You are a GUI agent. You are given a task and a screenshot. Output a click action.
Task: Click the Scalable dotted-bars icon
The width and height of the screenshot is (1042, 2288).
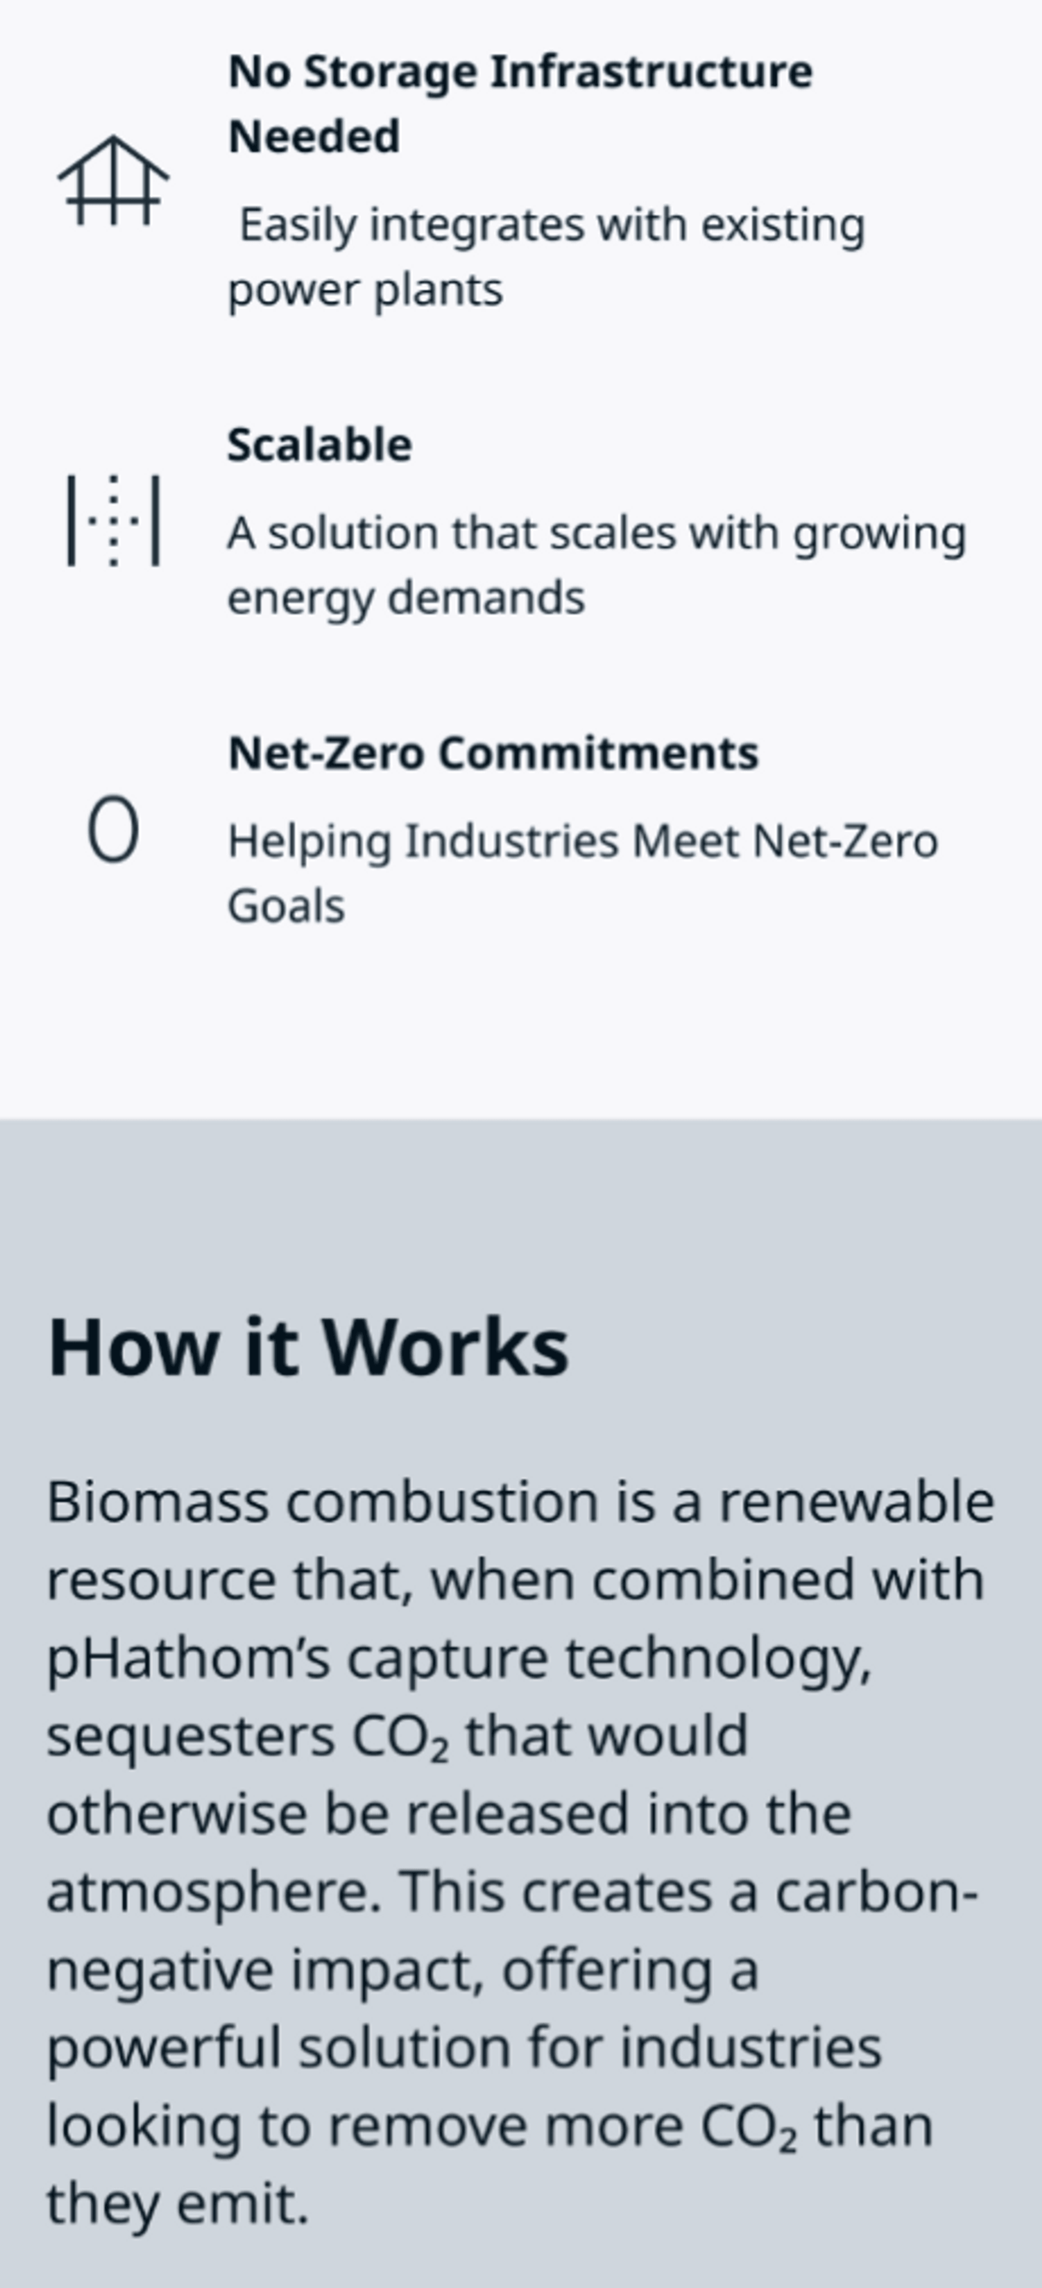[113, 520]
